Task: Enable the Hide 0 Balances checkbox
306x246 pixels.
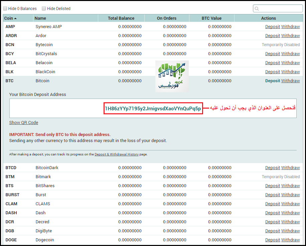Action: [x=5, y=8]
